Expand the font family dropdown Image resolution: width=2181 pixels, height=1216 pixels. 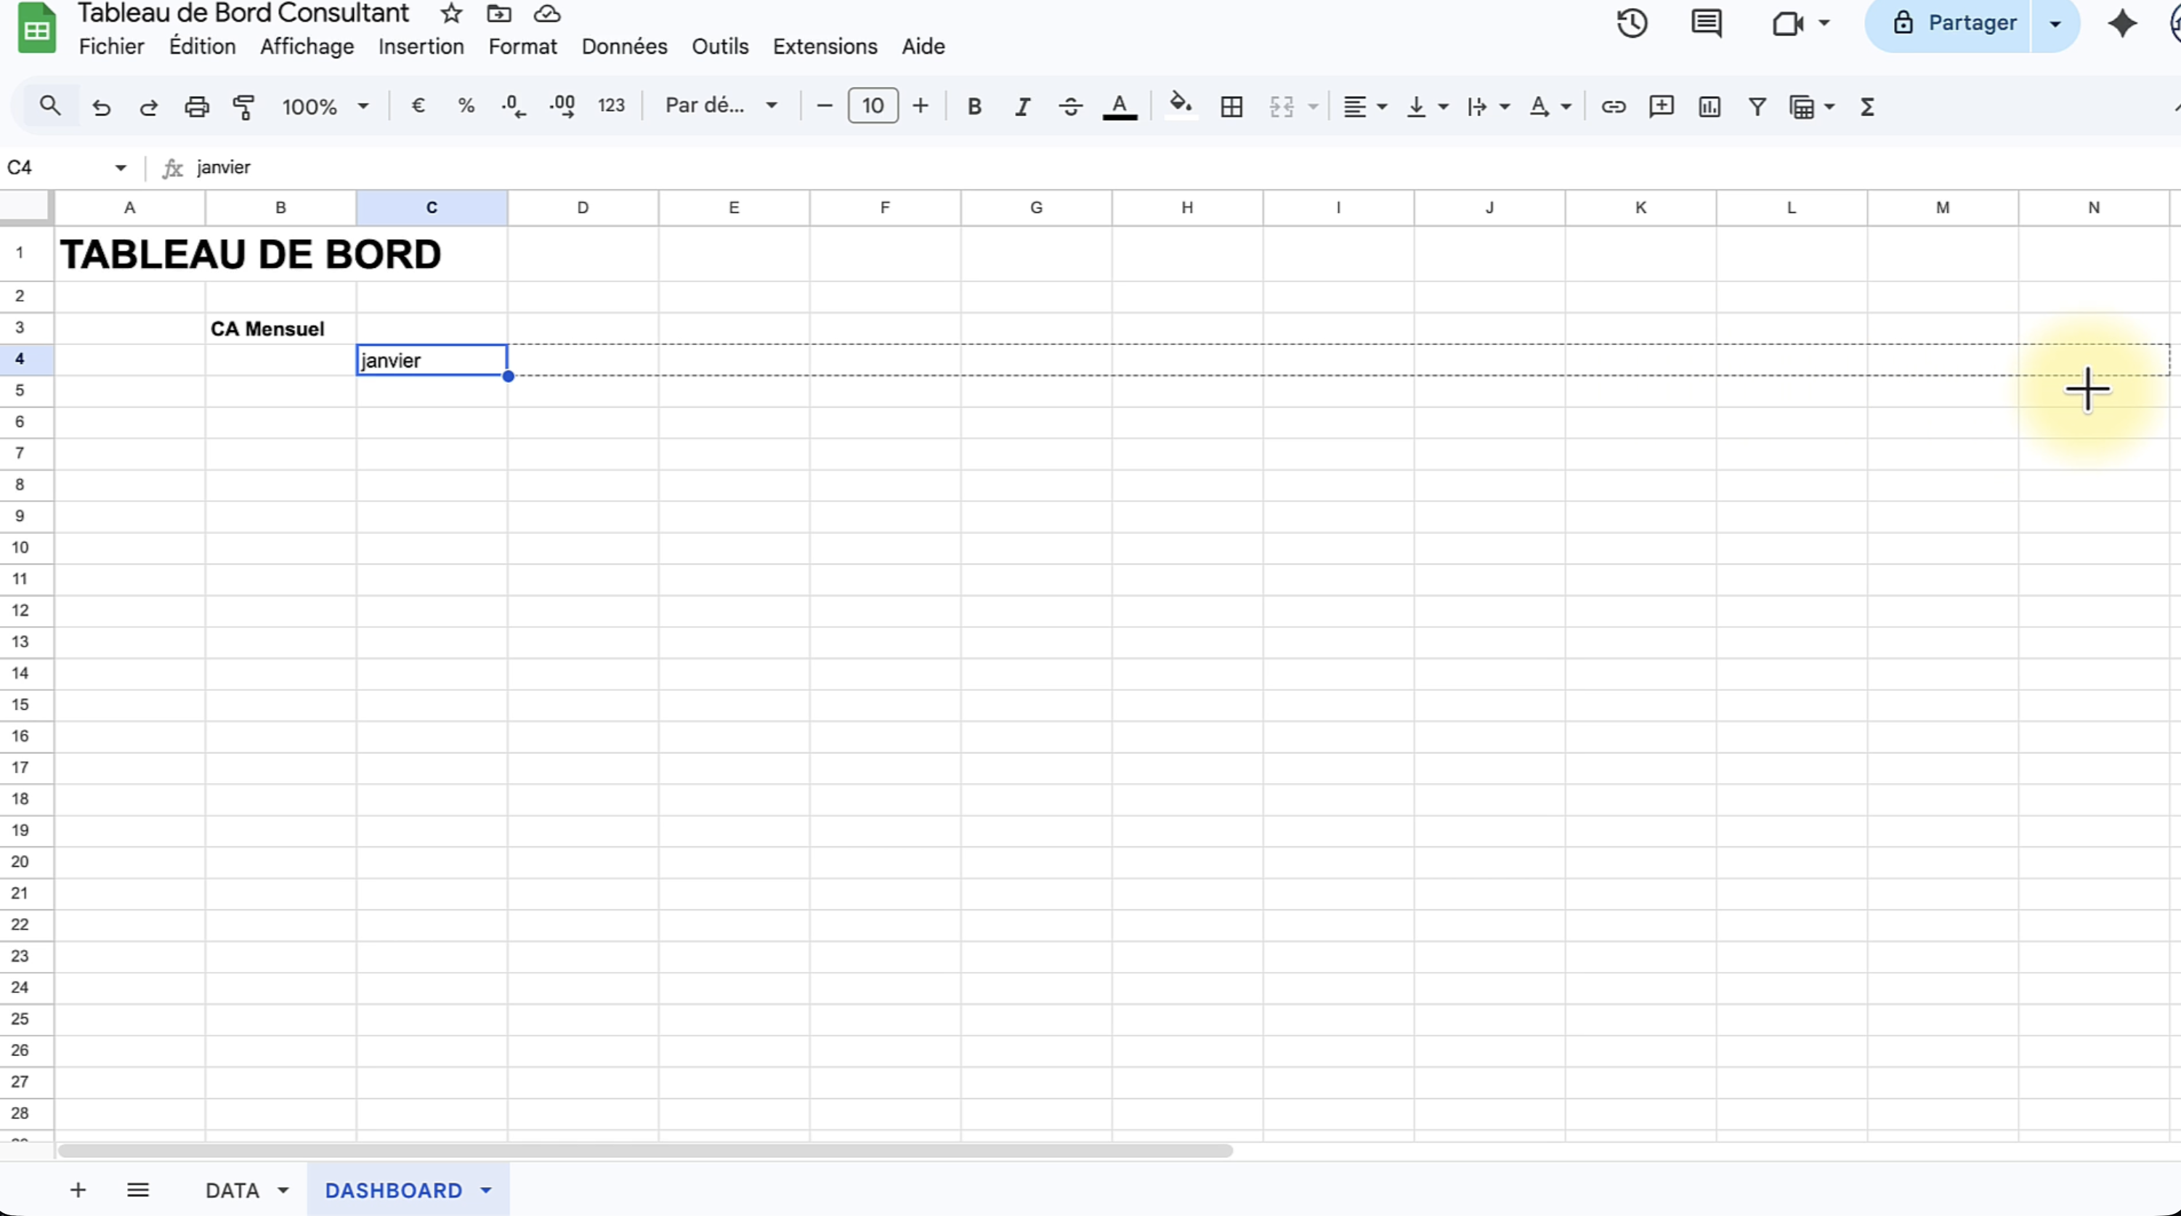point(721,106)
